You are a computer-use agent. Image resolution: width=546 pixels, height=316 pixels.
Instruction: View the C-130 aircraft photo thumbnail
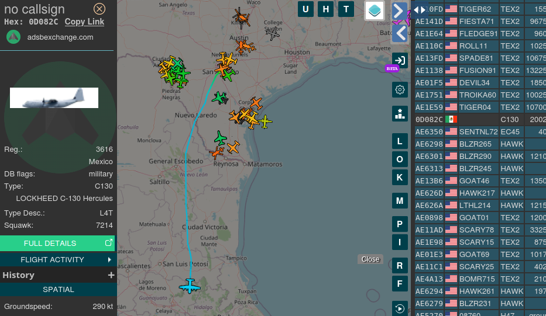click(x=54, y=98)
